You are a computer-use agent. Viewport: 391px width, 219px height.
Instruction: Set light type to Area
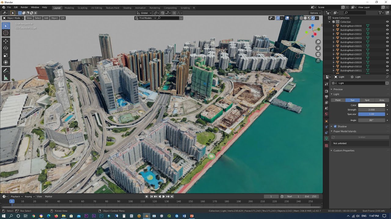(382, 100)
